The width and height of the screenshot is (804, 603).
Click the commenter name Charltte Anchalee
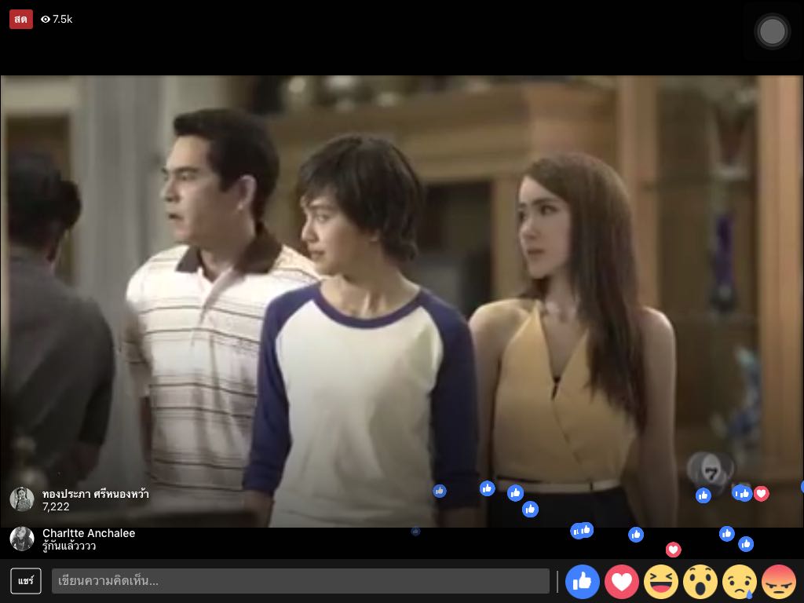(x=89, y=533)
